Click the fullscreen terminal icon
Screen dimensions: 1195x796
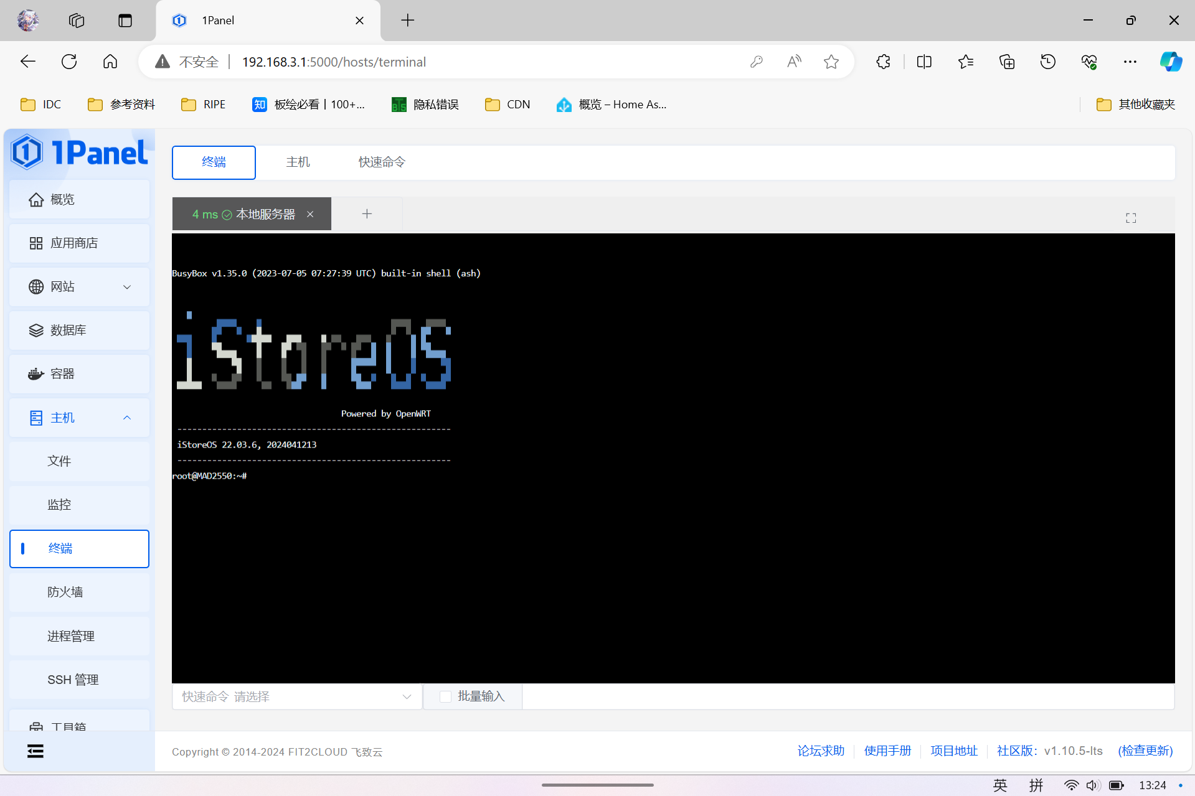tap(1131, 218)
